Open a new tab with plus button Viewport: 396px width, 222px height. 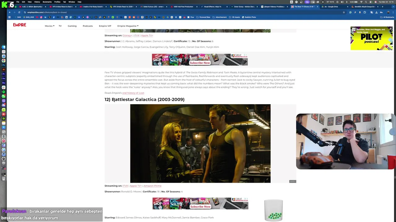(x=382, y=6)
